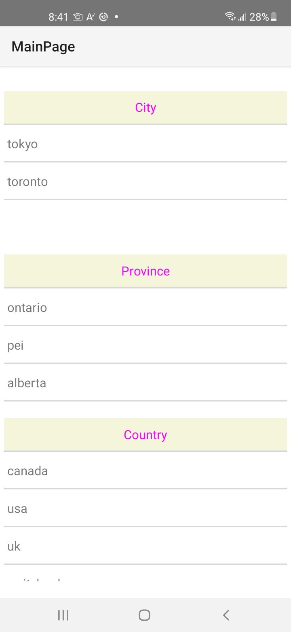Tap the battery icon in status bar
The width and height of the screenshot is (291, 632).
pos(274,17)
